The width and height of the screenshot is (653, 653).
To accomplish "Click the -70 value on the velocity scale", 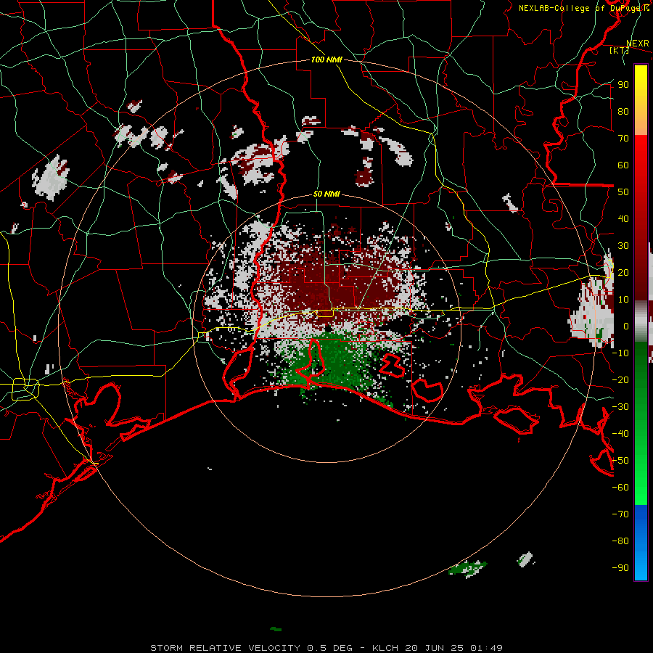I will [x=620, y=514].
